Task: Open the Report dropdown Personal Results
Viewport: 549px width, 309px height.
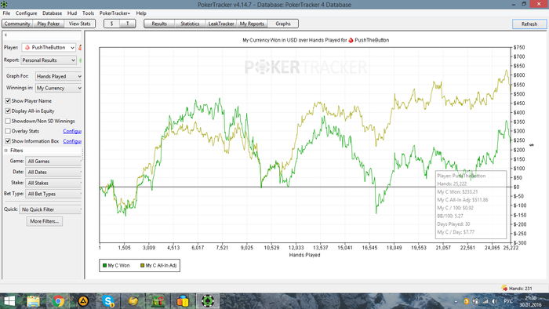Action: click(x=49, y=60)
